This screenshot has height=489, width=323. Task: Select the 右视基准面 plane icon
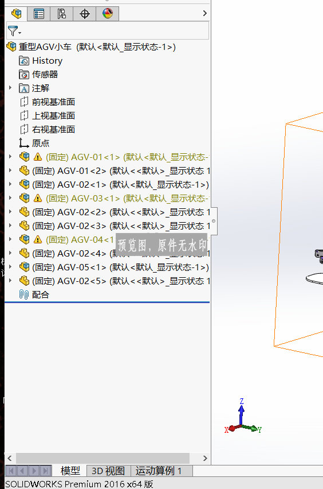24,129
